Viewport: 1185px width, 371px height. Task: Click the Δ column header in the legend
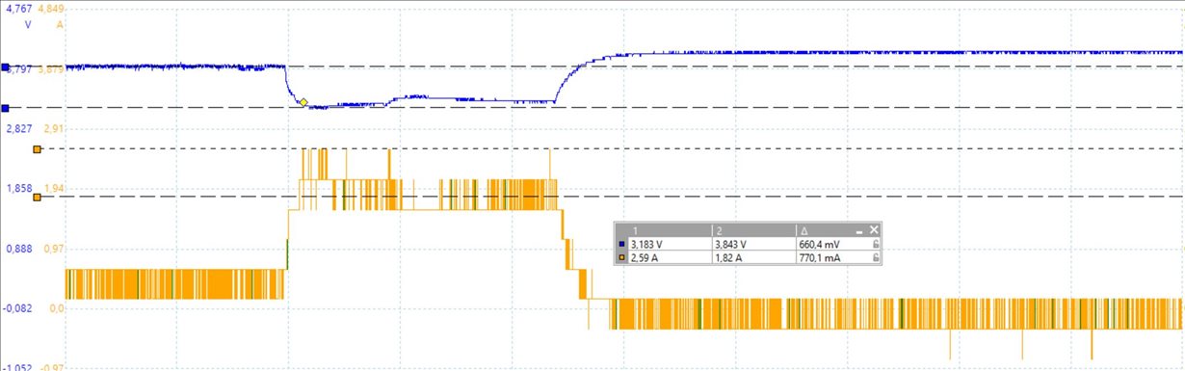coord(804,230)
